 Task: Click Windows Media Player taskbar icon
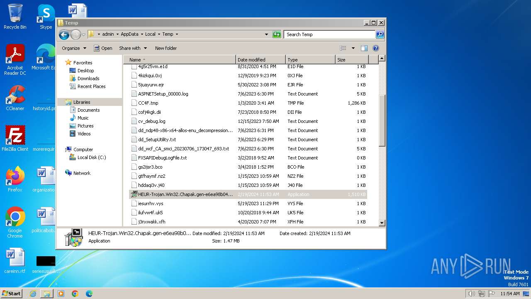coord(61,294)
